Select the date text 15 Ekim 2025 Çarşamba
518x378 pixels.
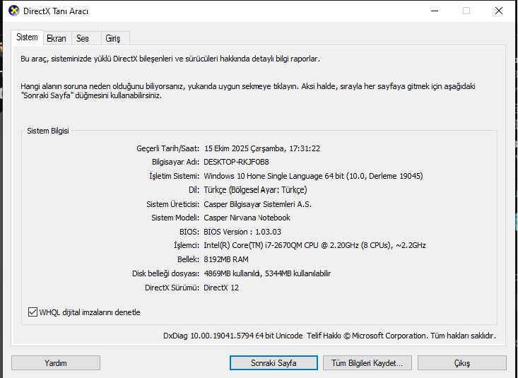[x=244, y=148]
